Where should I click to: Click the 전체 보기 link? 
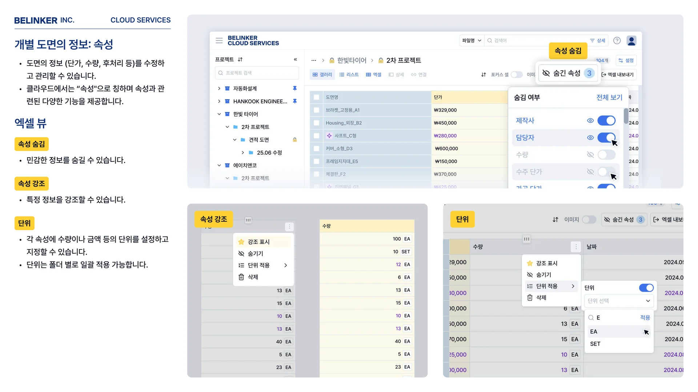[x=609, y=98]
